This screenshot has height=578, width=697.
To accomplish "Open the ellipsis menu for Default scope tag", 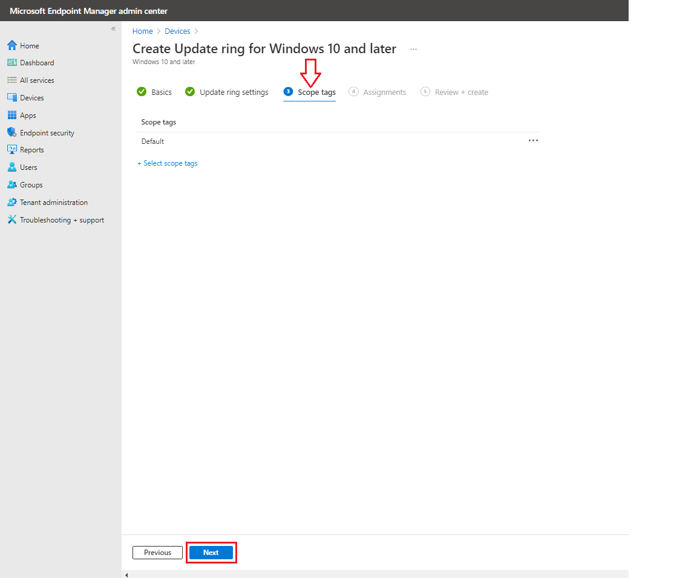I will (x=533, y=140).
